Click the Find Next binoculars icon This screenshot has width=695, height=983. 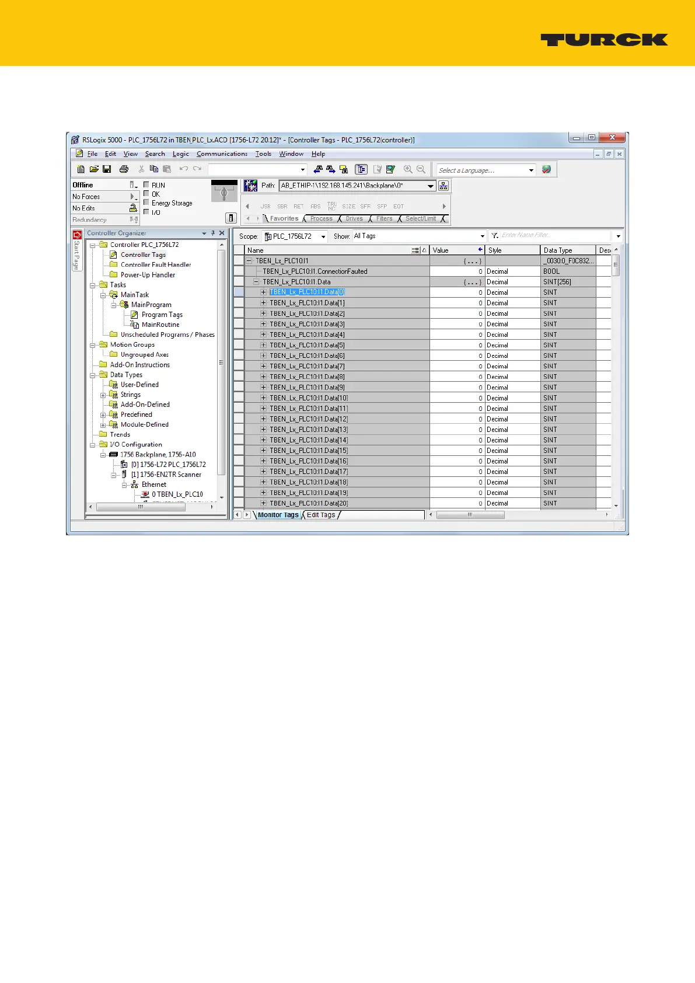pyautogui.click(x=331, y=169)
